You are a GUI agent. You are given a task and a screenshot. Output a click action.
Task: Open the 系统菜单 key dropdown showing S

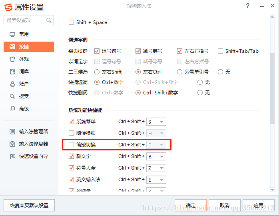pyautogui.click(x=156, y=122)
